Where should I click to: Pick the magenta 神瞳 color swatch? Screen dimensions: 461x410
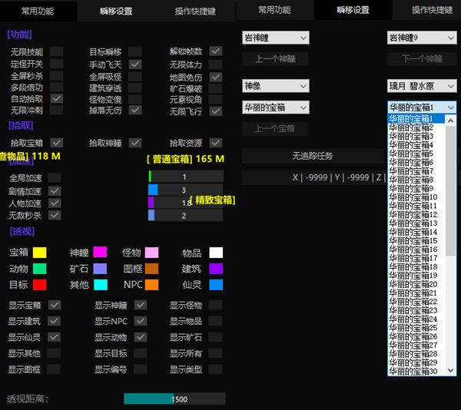click(100, 253)
